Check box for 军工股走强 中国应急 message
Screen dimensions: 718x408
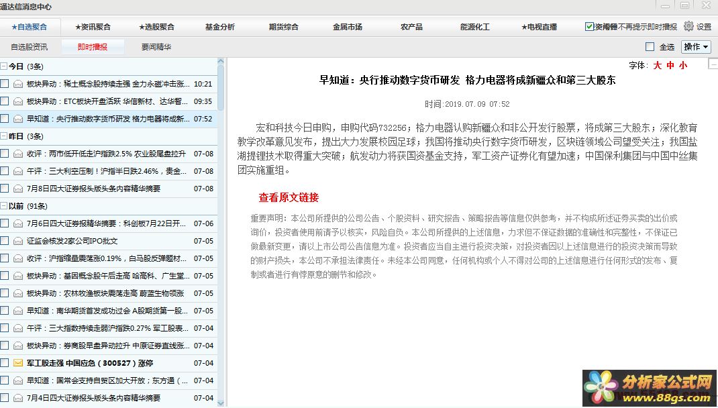click(x=5, y=362)
